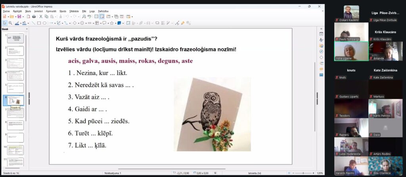Expand the Open file dropdown arrow

click(x=15, y=17)
